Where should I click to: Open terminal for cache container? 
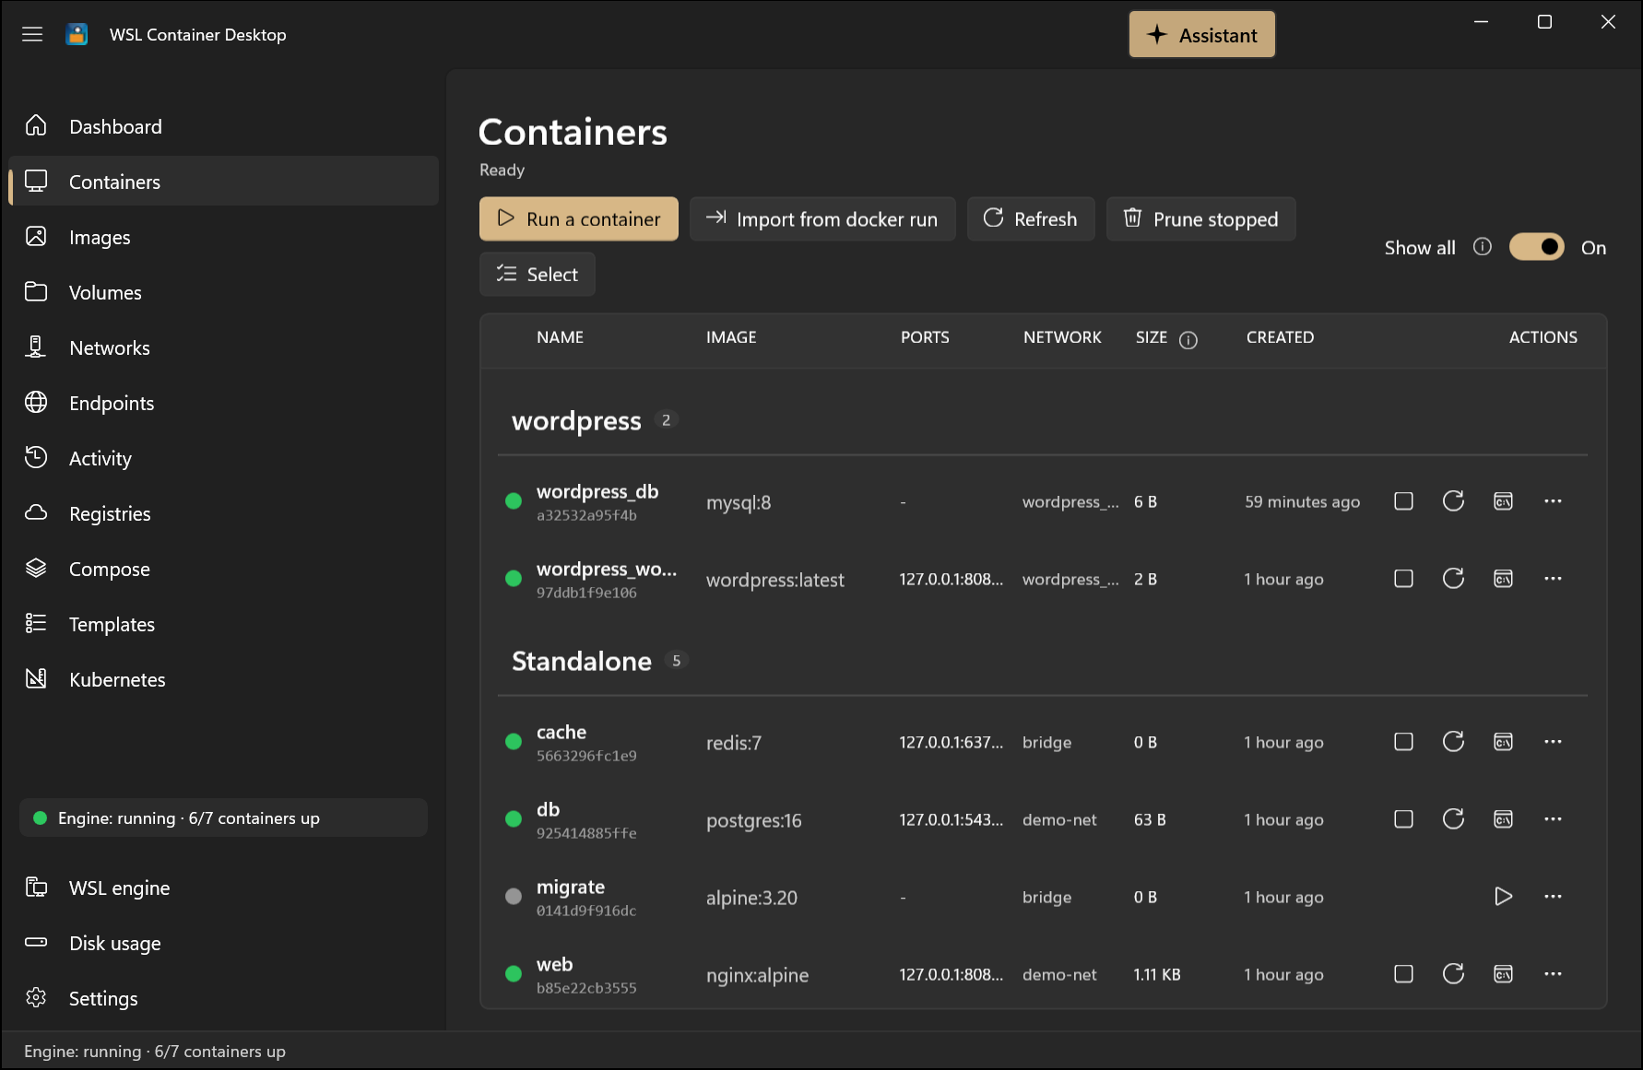pos(1503,742)
